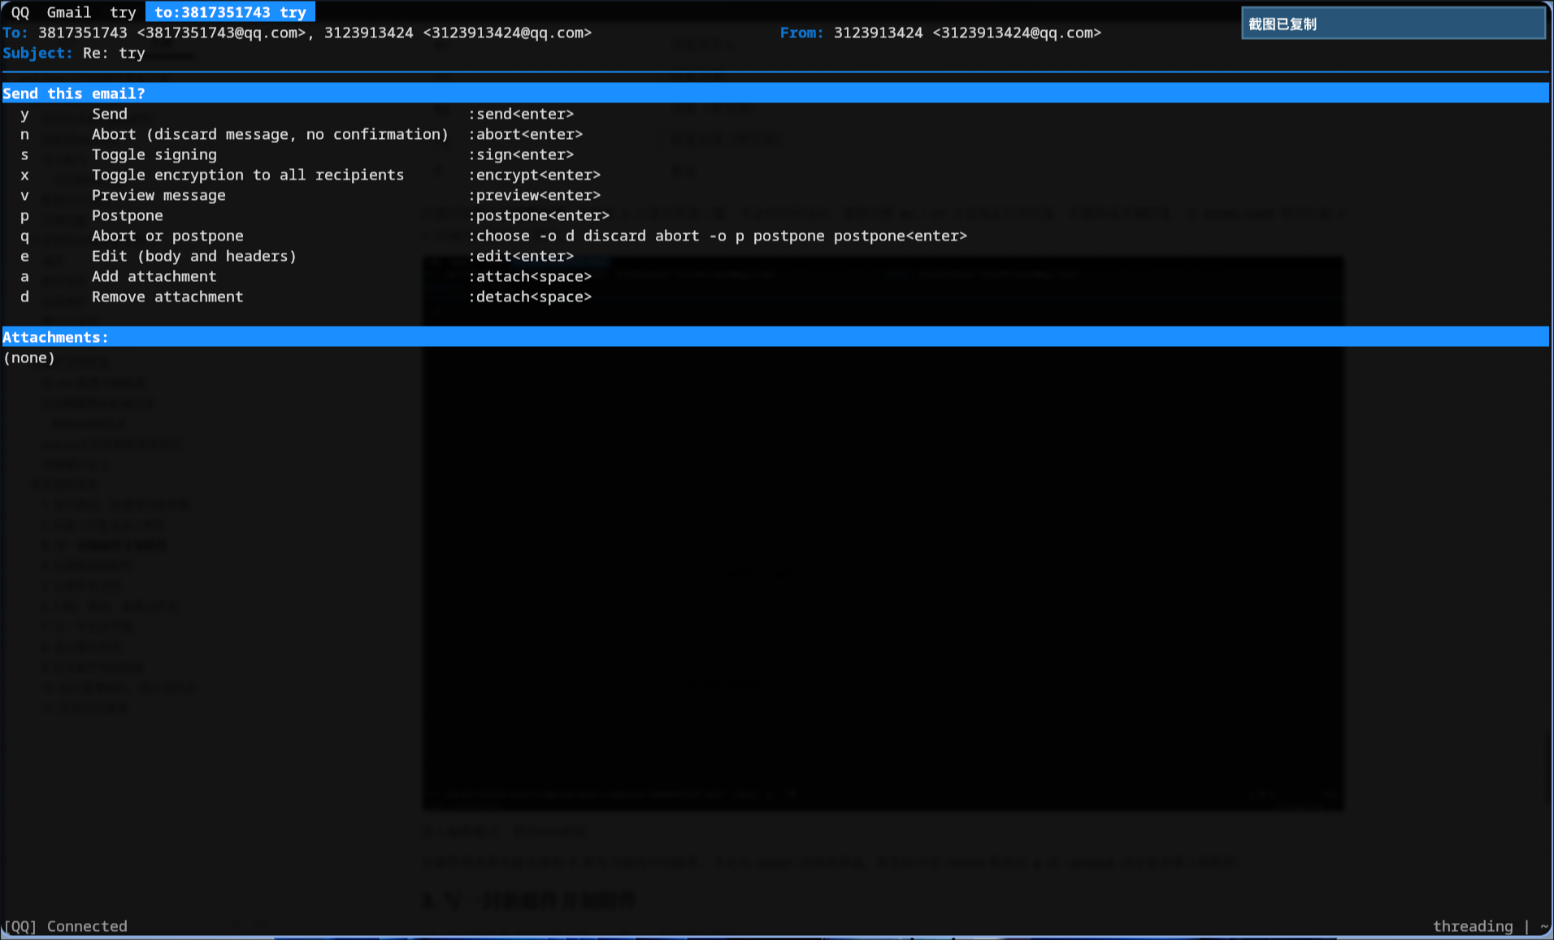Choose the Send option
The height and width of the screenshot is (940, 1554).
tap(110, 114)
